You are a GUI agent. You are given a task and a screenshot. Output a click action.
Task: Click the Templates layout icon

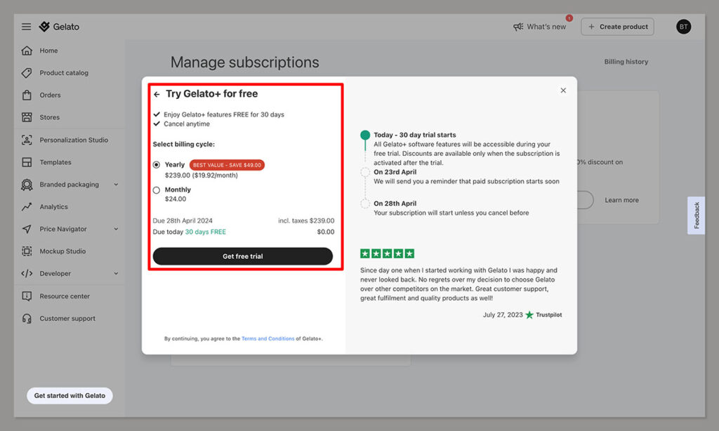coord(27,162)
